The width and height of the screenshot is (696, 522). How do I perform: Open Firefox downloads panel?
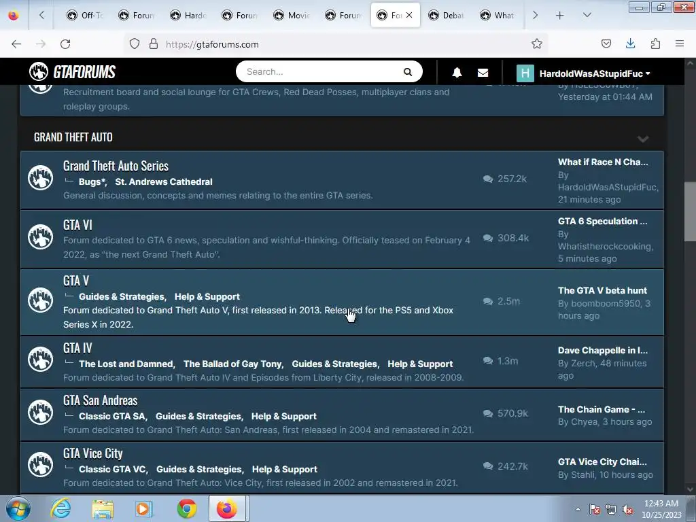tap(630, 43)
